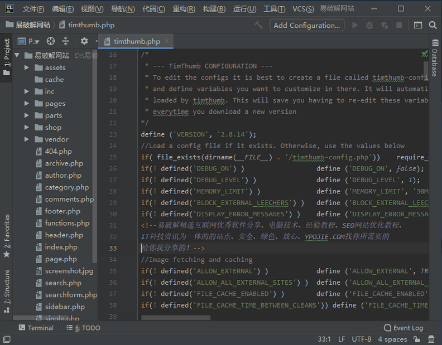Open Project view dropdown selector
The image size is (442, 345).
28,41
